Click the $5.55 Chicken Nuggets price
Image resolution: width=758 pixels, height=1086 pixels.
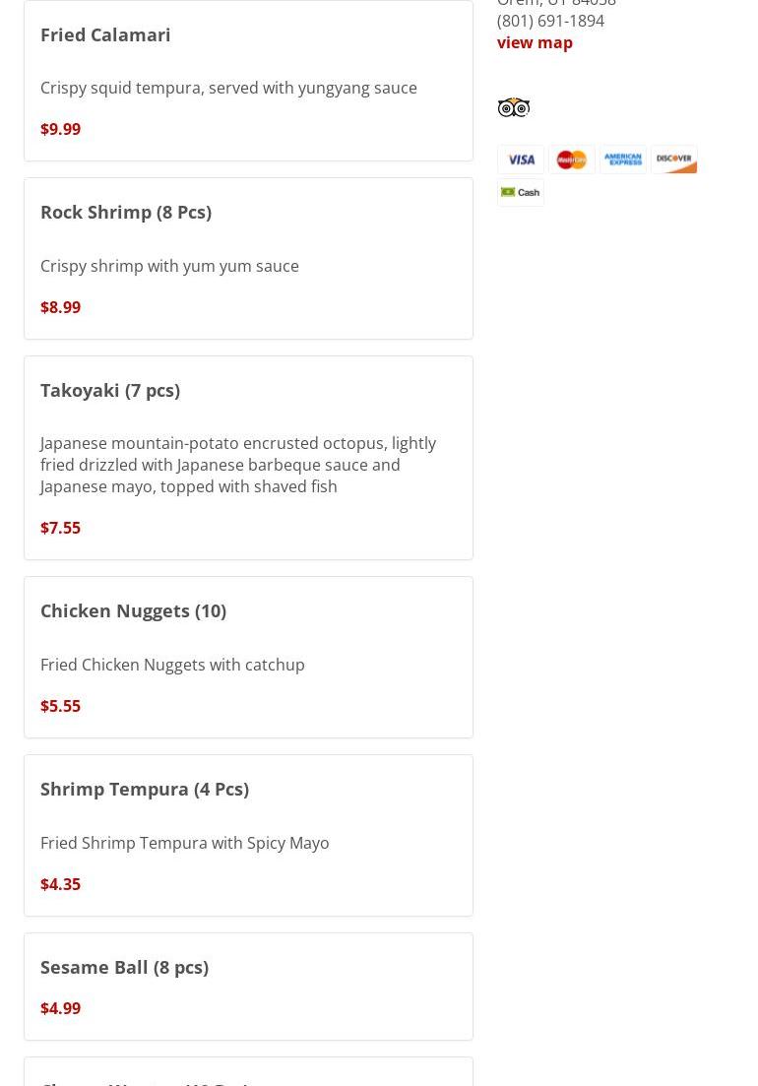point(60,706)
